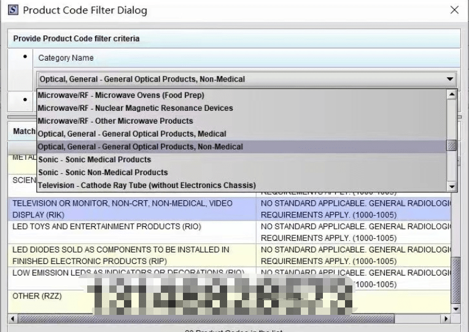Select Sonic - Sonic Medical Products
This screenshot has width=469, height=332.
[242, 159]
